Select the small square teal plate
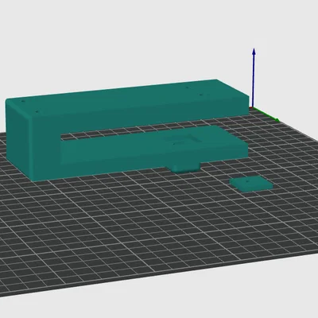This screenshot has width=318, height=318. [251, 184]
